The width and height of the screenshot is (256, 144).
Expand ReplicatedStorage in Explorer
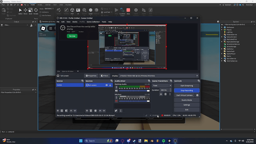tap(222, 42)
